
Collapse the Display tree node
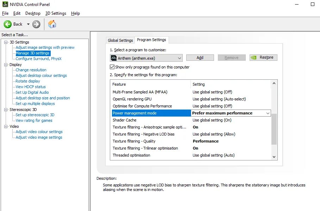coord(6,65)
